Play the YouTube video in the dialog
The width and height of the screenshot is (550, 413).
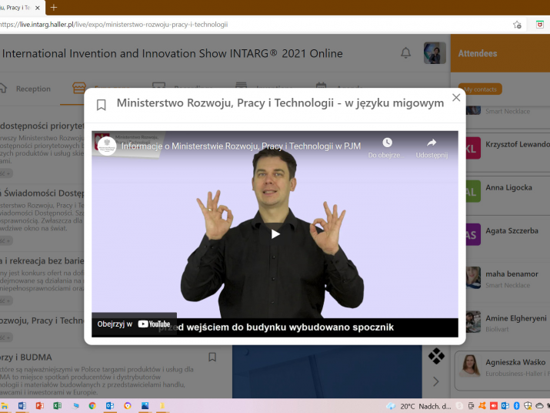(275, 234)
